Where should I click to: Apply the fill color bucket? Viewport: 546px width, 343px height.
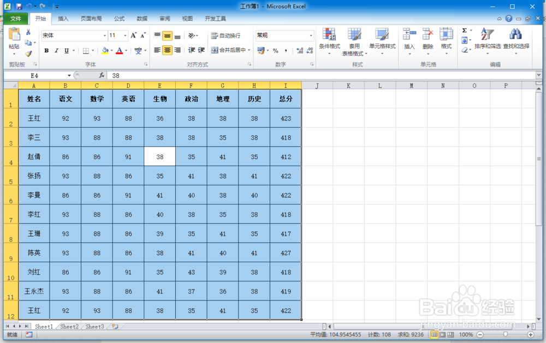[105, 50]
